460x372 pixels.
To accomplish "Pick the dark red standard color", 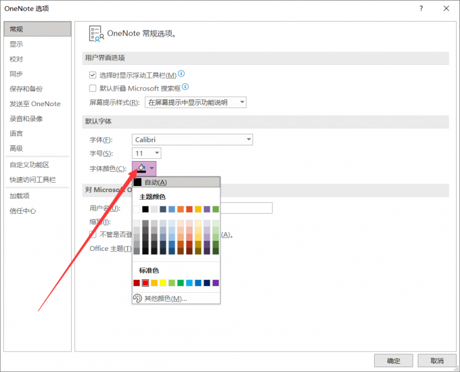I will pos(137,283).
